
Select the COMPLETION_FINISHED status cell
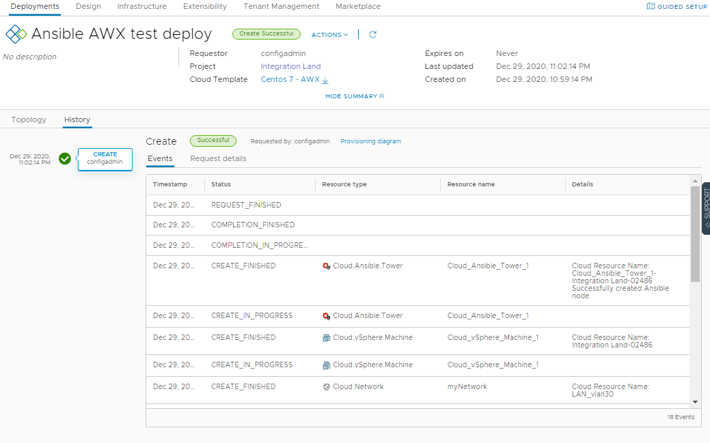coord(253,225)
